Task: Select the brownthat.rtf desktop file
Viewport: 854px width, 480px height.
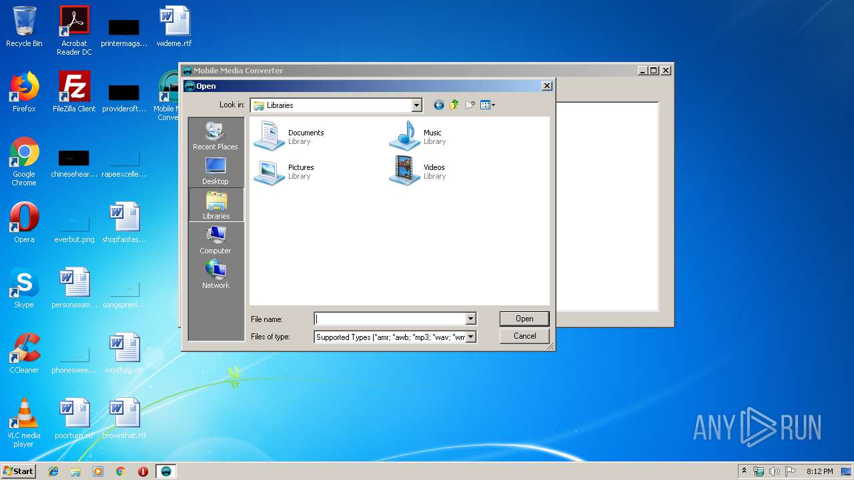Action: (x=124, y=419)
